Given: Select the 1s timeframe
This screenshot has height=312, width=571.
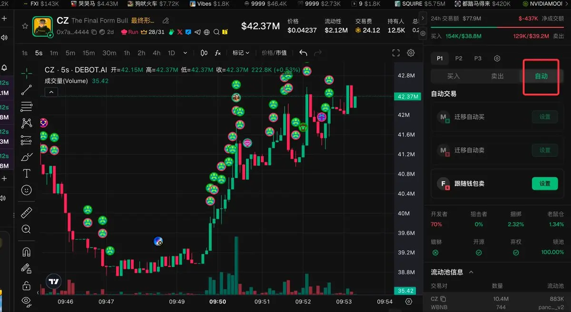Looking at the screenshot, I should click(25, 53).
